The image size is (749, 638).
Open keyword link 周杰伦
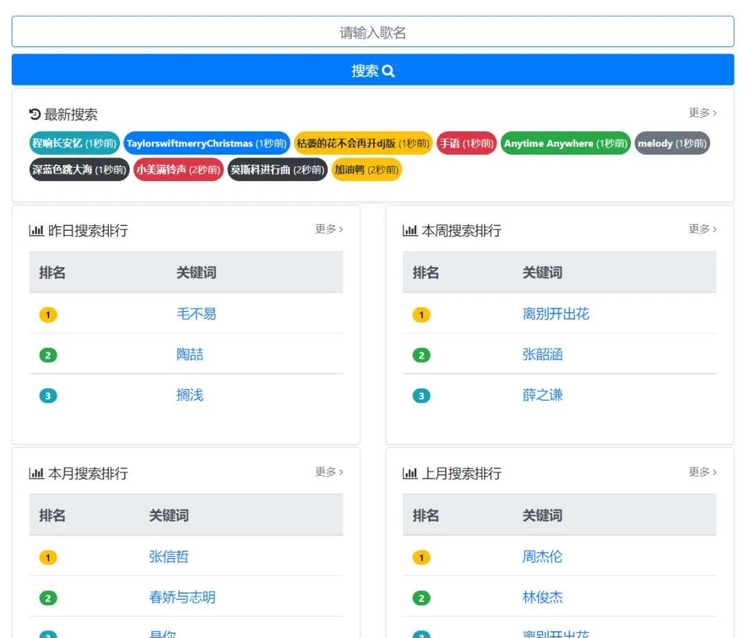tap(542, 556)
